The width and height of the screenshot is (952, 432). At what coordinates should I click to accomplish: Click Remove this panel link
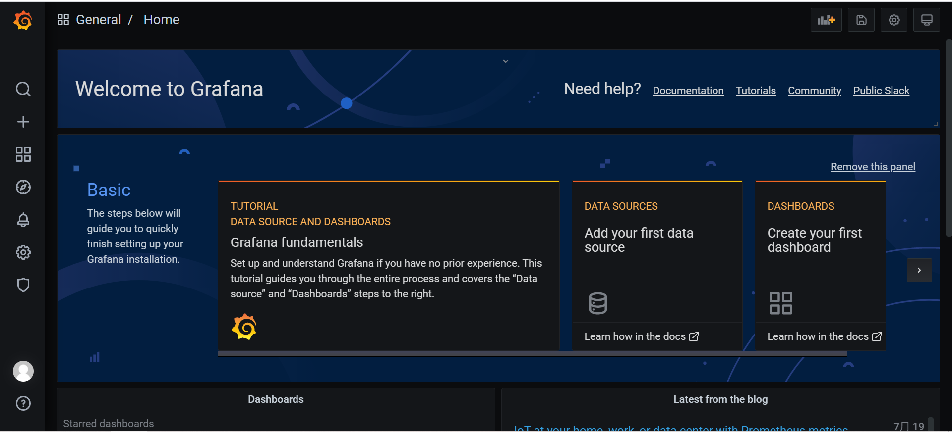[x=873, y=167]
